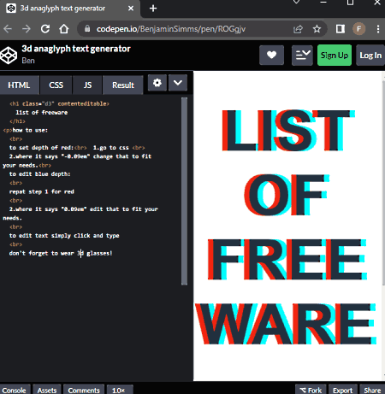This screenshot has height=394, width=385.
Task: Open the change view layout button
Action: [x=302, y=55]
